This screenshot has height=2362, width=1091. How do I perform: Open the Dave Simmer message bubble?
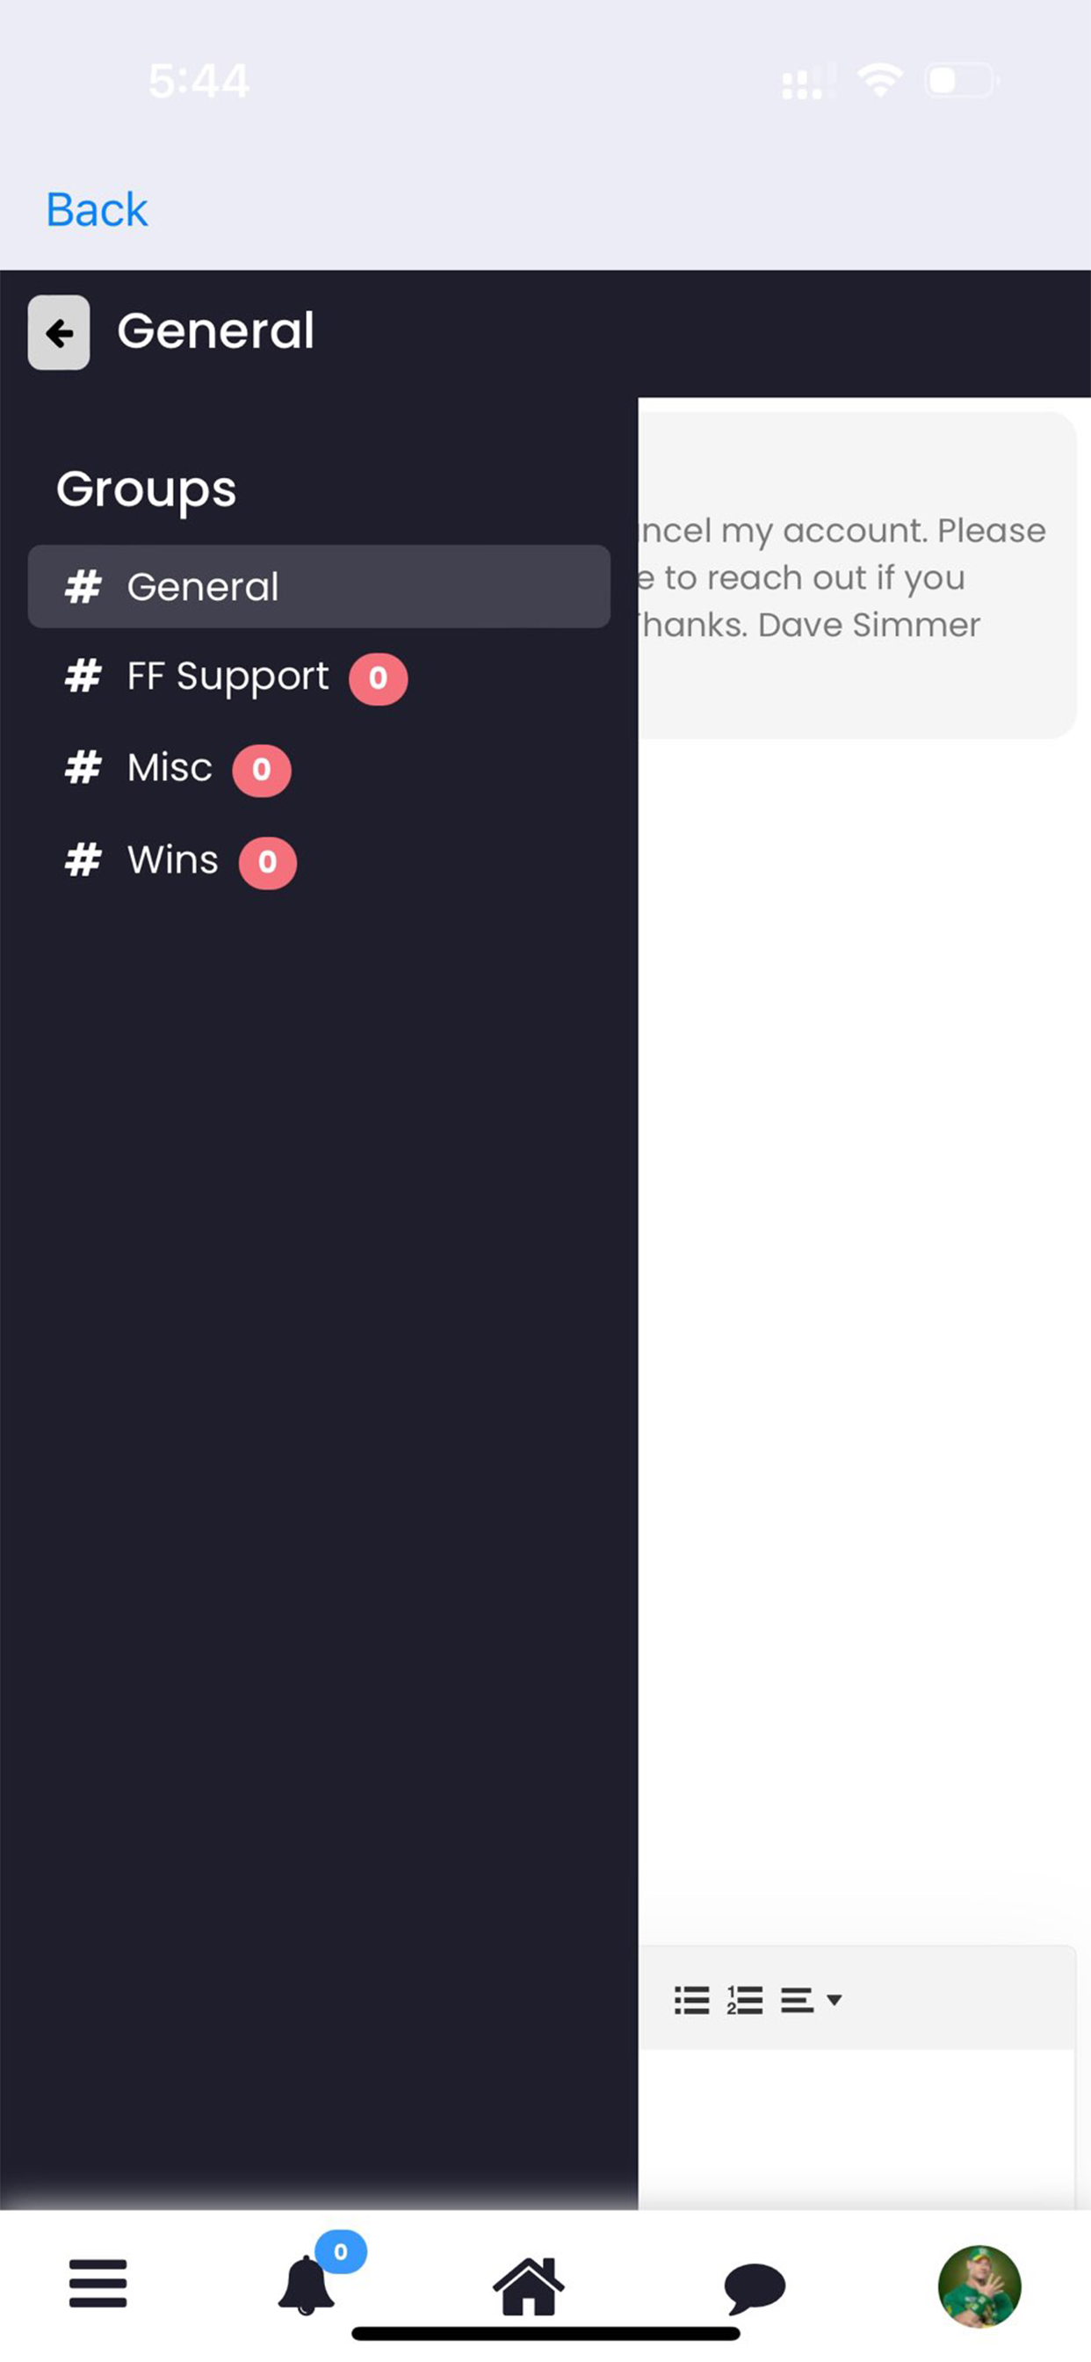[856, 576]
